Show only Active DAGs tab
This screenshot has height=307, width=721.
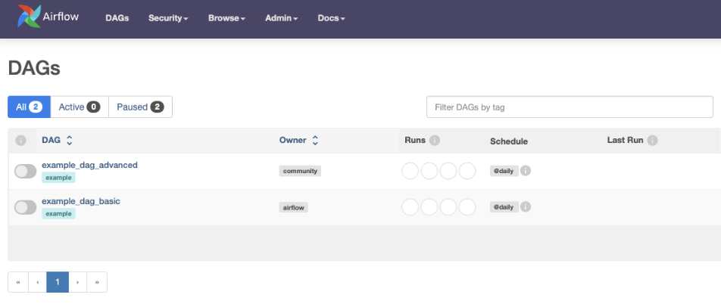pos(80,107)
